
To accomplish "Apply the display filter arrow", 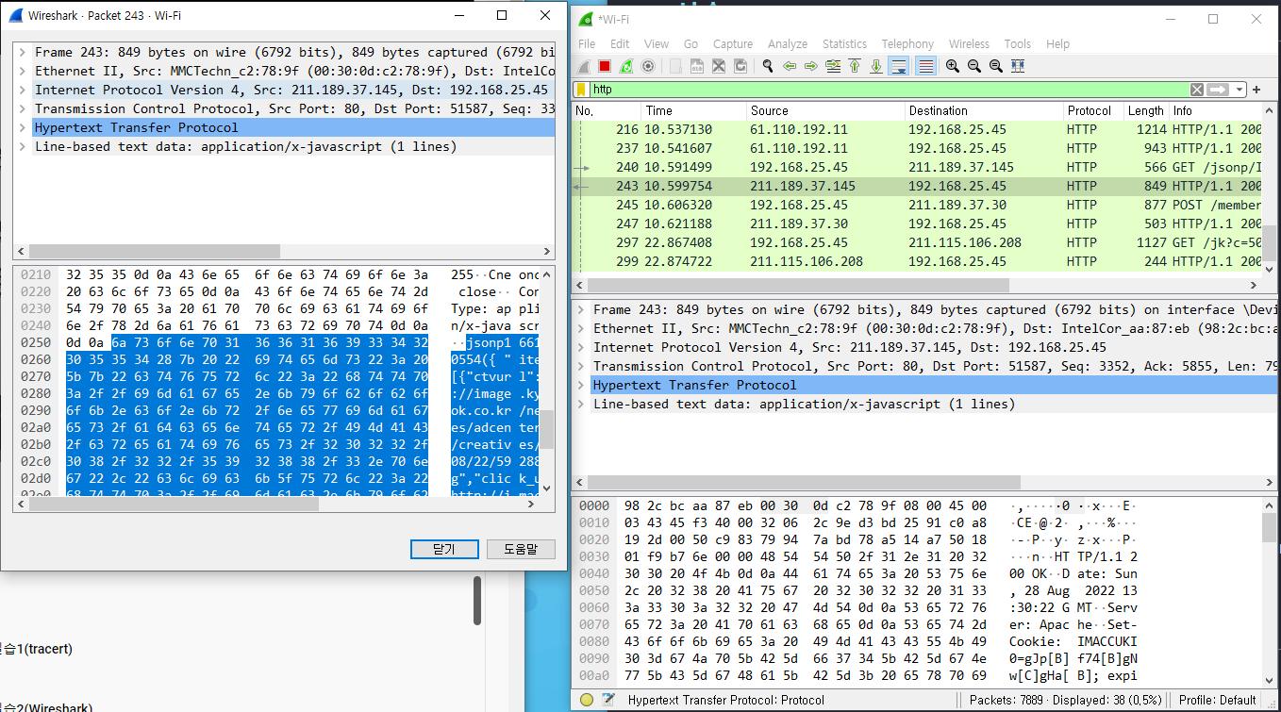I will (1218, 90).
